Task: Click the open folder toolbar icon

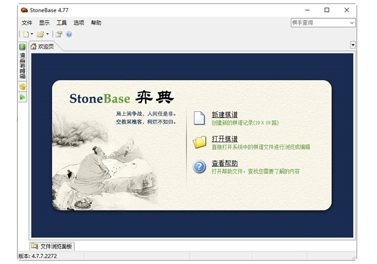Action: pyautogui.click(x=40, y=34)
